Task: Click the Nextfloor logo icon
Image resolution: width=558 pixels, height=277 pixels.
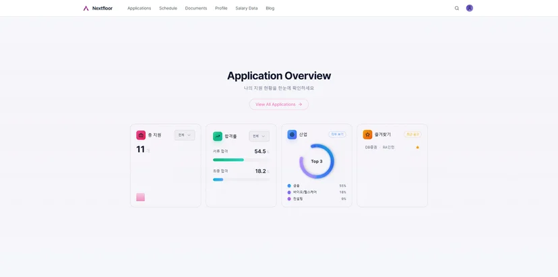Action: [86, 8]
